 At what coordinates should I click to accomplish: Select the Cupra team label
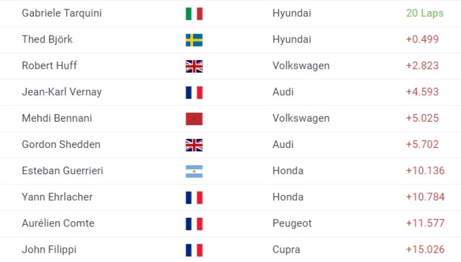point(286,250)
